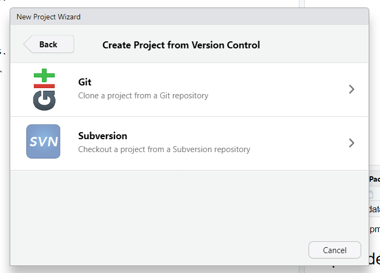The height and width of the screenshot is (273, 380).
Task: Switch to the partially visible Packages tab
Action: tap(375, 179)
